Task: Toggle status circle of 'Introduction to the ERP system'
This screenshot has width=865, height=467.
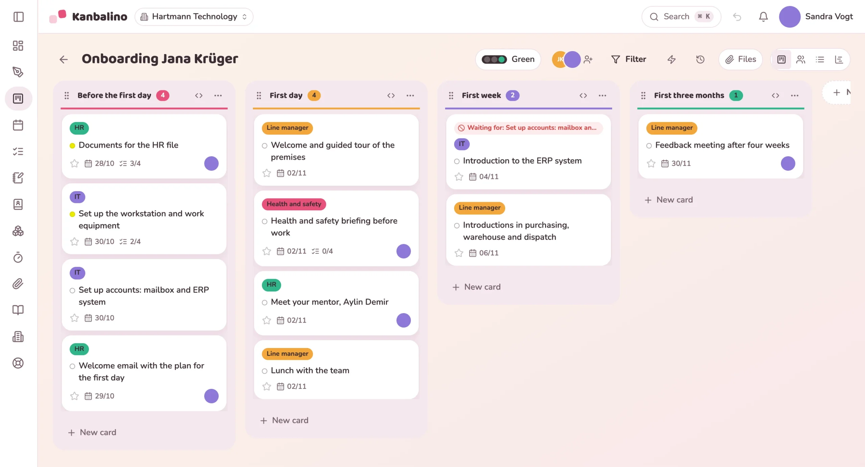Action: tap(457, 161)
